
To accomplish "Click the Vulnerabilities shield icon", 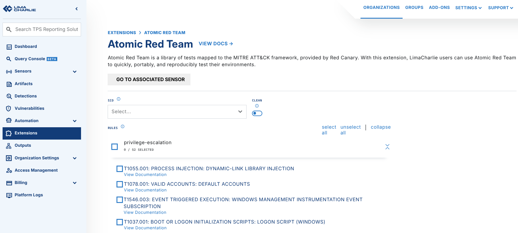I will click(x=9, y=109).
